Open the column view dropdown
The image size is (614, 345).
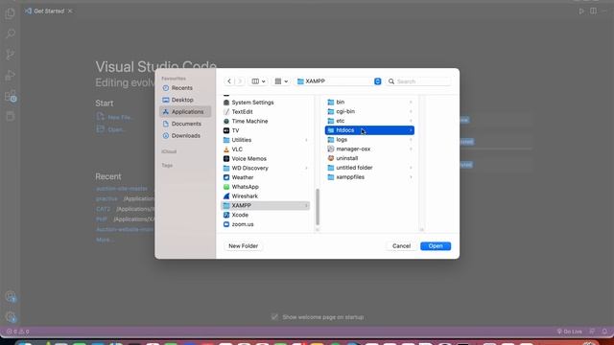pyautogui.click(x=258, y=81)
